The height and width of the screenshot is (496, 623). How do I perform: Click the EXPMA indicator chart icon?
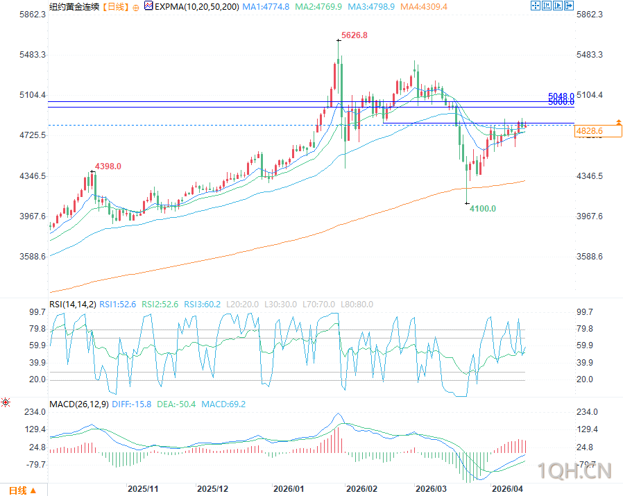(148, 6)
